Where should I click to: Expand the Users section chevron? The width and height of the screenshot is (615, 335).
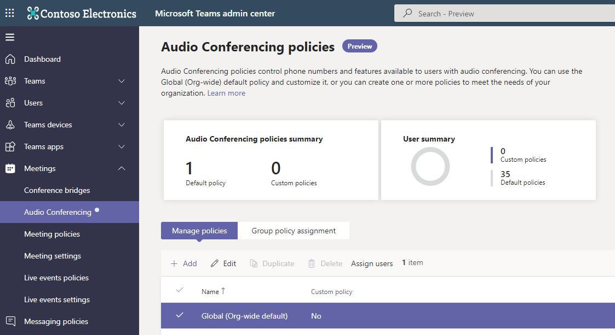pos(122,103)
